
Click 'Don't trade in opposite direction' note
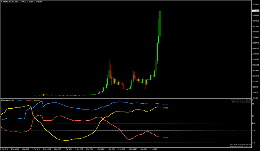coord(240,145)
